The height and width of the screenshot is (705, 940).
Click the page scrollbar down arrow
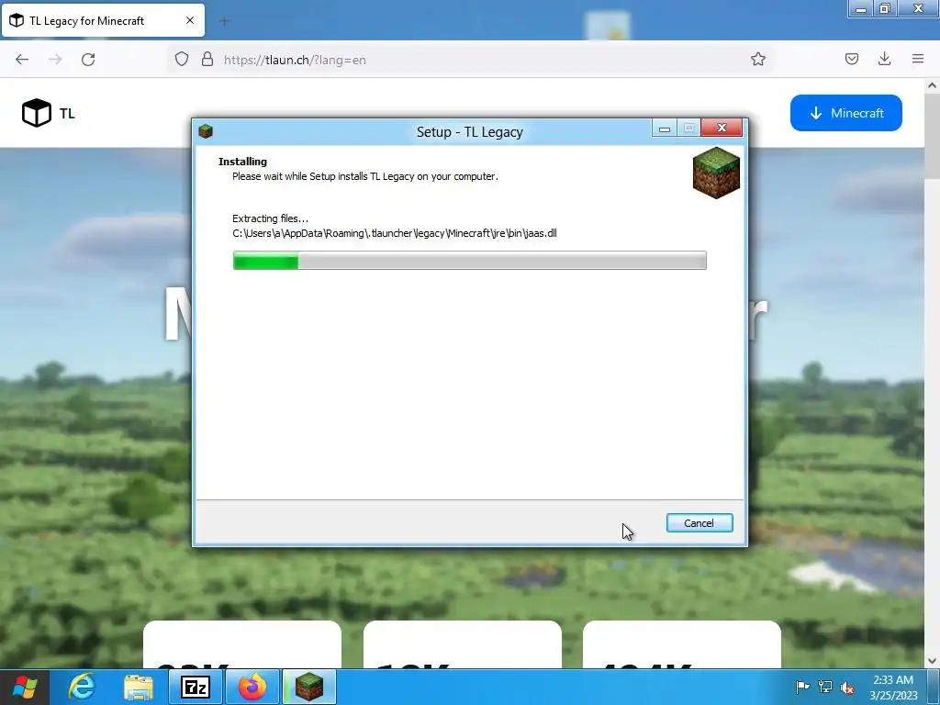pyautogui.click(x=932, y=661)
